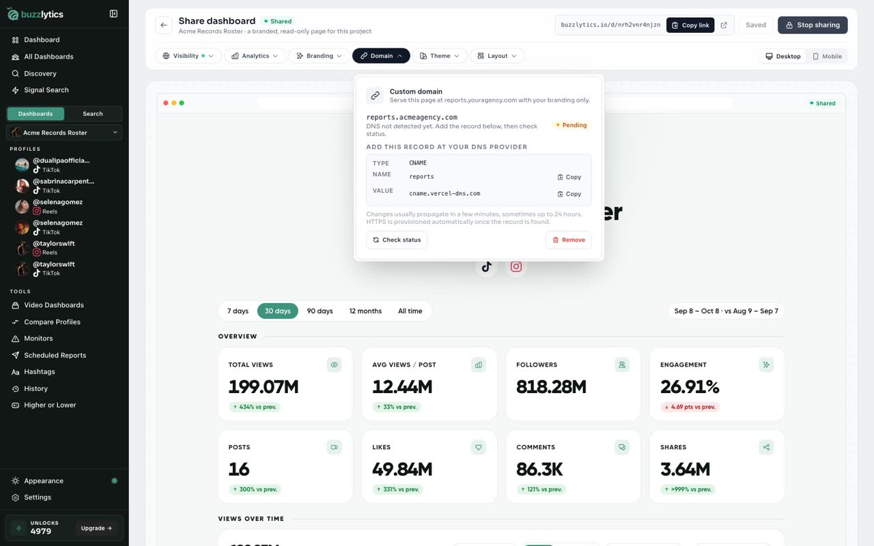874x546 pixels.
Task: Copy the reports DNS name value
Action: [569, 177]
